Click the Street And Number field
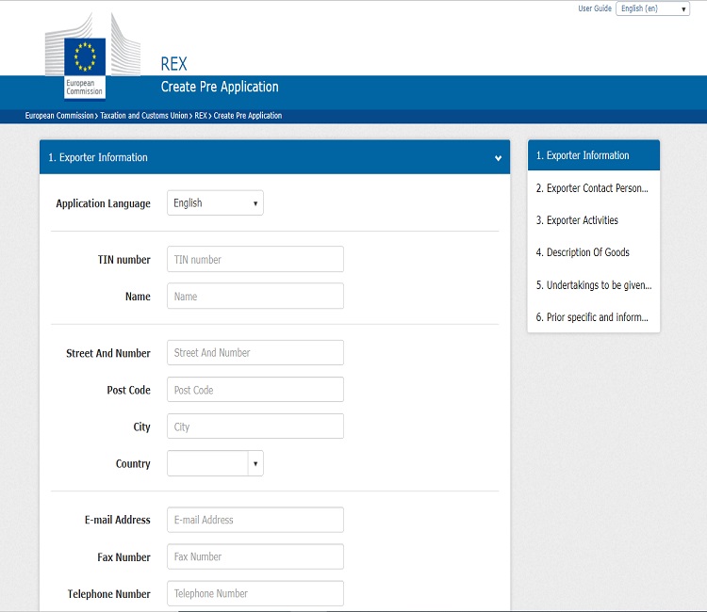Image resolution: width=707 pixels, height=612 pixels. [255, 353]
